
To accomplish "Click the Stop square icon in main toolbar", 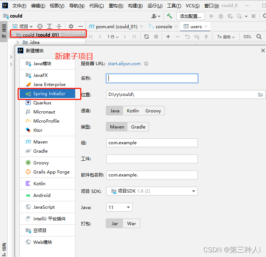I will tap(254, 16).
